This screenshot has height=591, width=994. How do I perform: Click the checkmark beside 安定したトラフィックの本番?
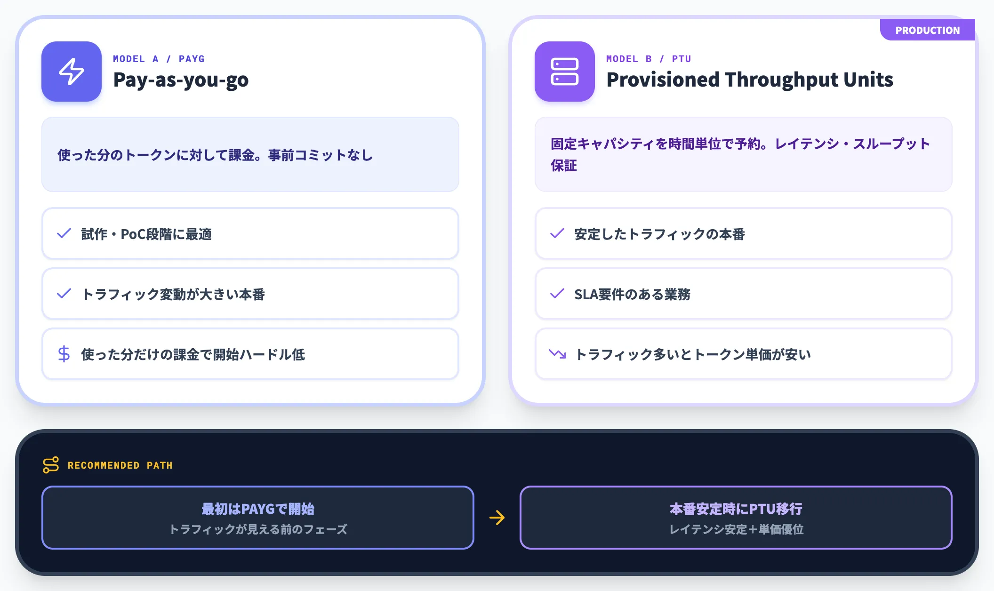pos(557,233)
